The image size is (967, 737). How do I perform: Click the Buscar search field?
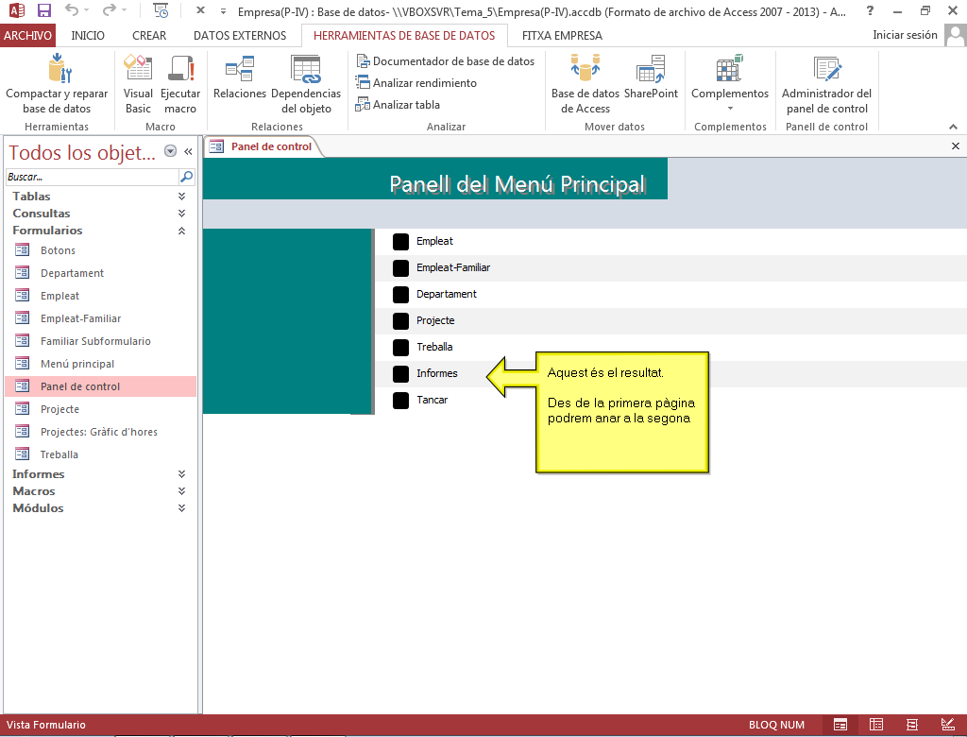(x=92, y=177)
